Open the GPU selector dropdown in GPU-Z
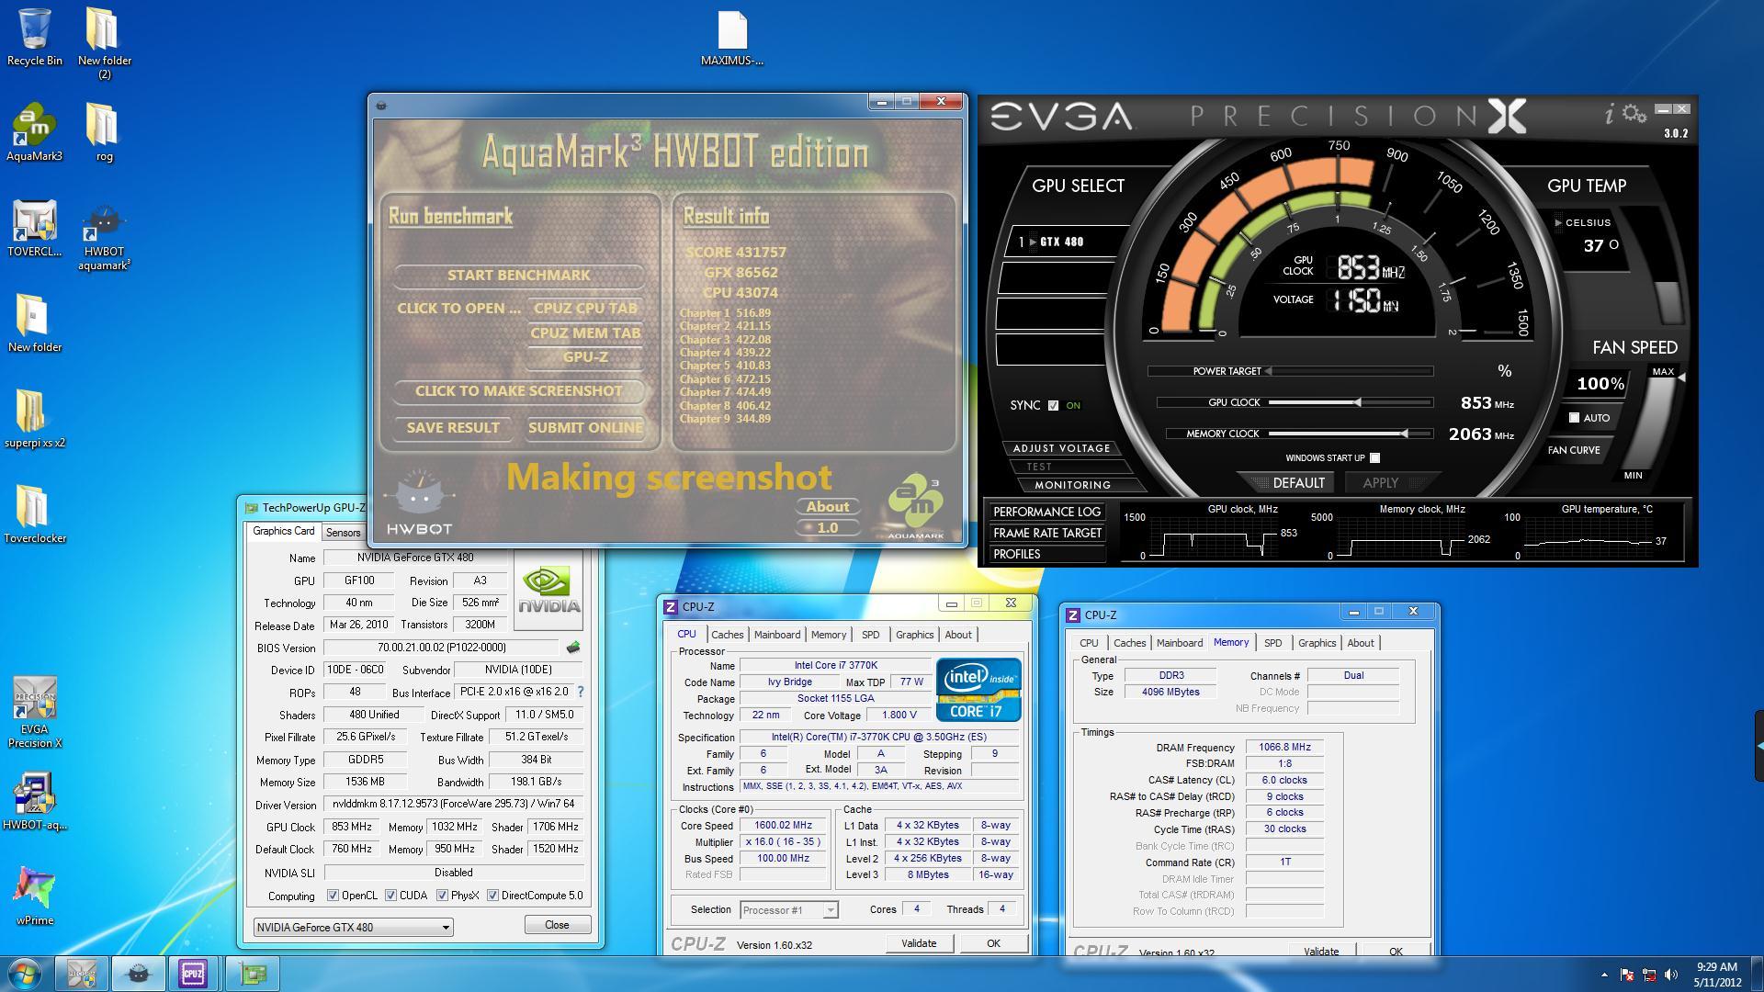1764x992 pixels. coord(353,927)
